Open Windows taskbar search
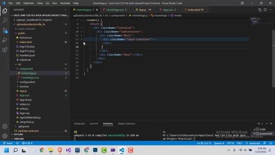This screenshot has height=155, width=275. [15, 150]
